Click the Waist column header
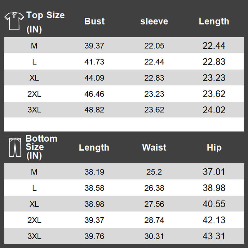This screenshot has height=248, width=248. click(154, 147)
